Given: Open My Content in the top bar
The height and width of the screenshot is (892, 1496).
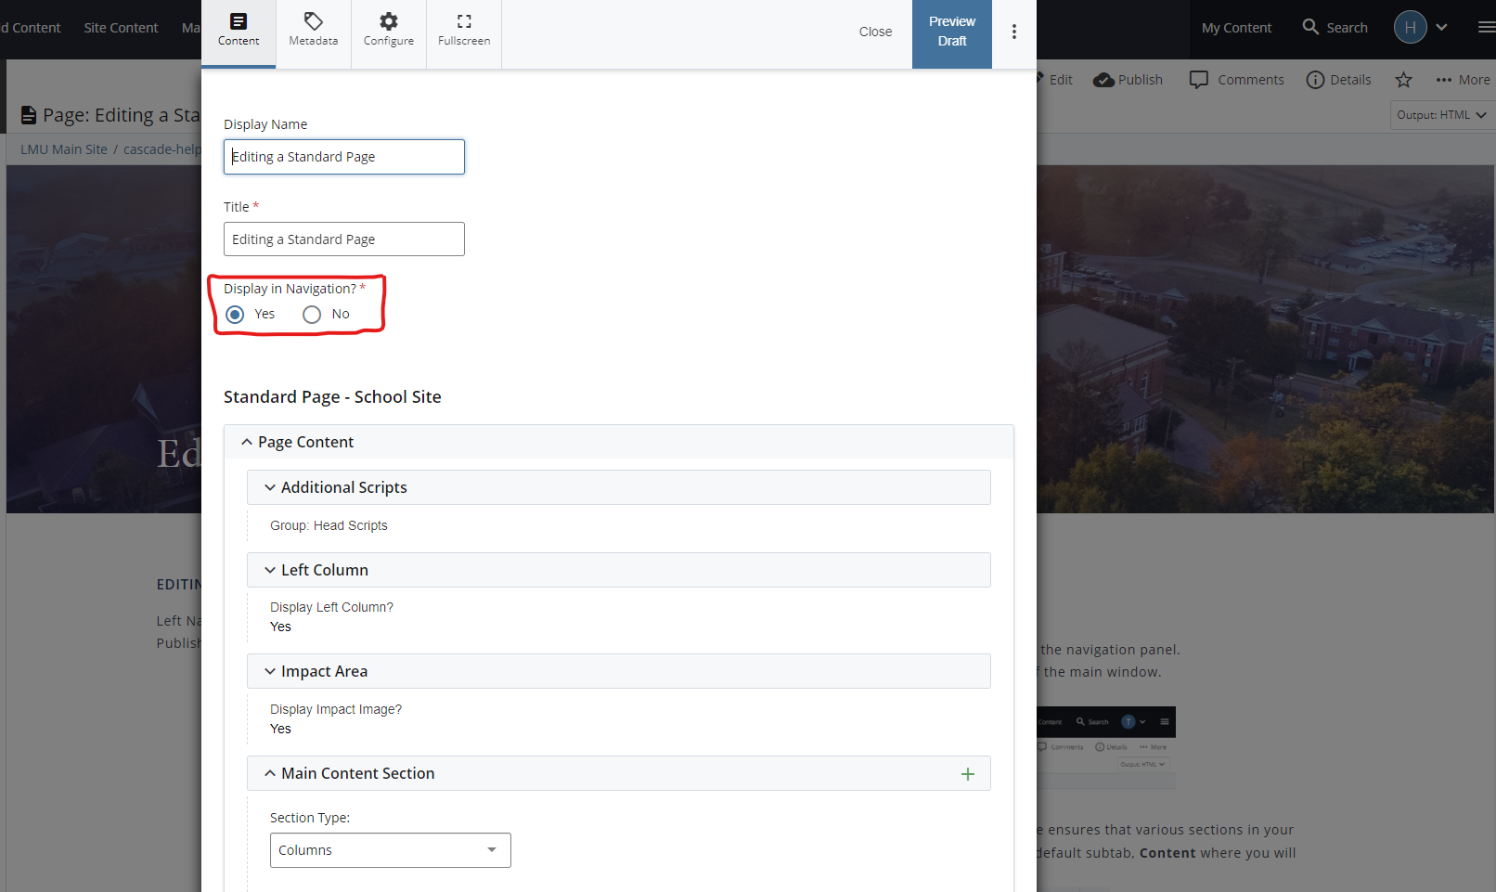Looking at the screenshot, I should pos(1236,28).
